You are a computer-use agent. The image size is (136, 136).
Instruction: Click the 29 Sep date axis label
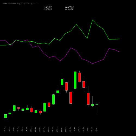[57, 129]
